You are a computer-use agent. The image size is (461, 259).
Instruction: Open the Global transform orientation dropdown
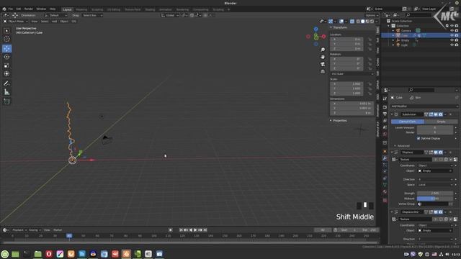tap(170, 15)
